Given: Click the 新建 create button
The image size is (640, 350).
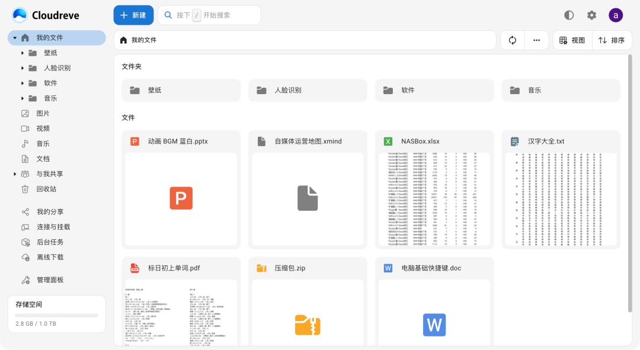Looking at the screenshot, I should click(x=133, y=15).
